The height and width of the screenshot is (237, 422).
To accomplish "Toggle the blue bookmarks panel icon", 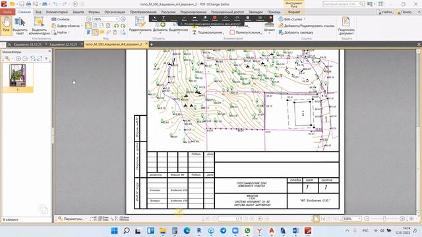I will [88, 32].
